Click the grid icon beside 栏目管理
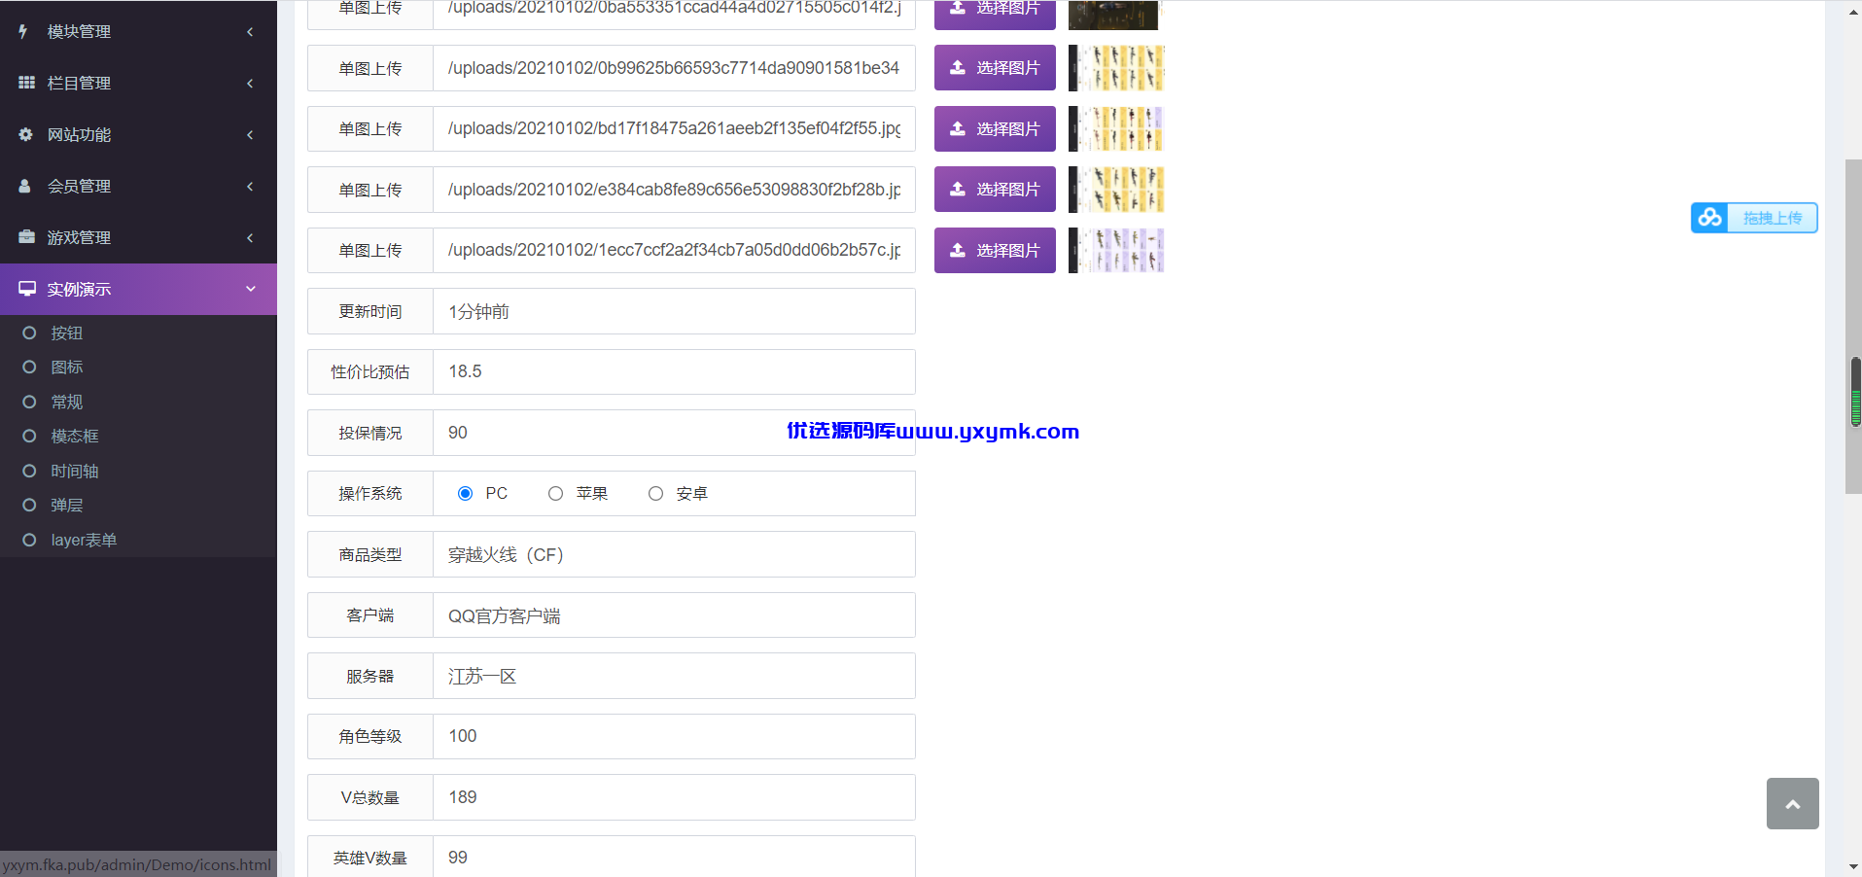The image size is (1862, 877). click(26, 83)
